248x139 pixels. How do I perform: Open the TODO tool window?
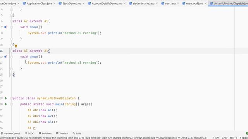tap(29, 134)
